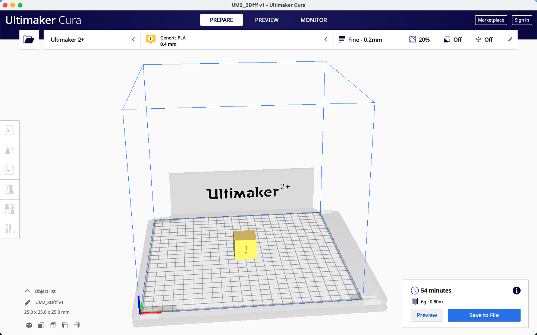Click the Sign in button
Viewport: 537px width, 335px height.
coord(522,20)
